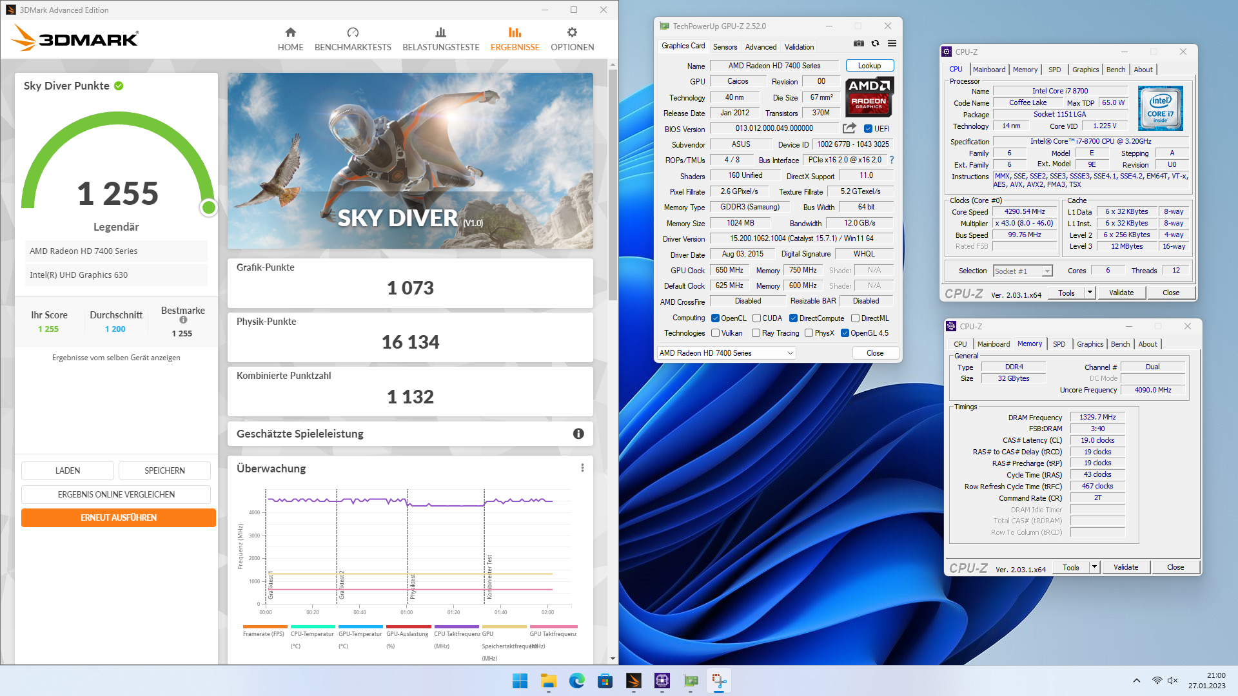The height and width of the screenshot is (696, 1238).
Task: Open Bench tab in upper CPU-Z window
Action: point(1115,70)
